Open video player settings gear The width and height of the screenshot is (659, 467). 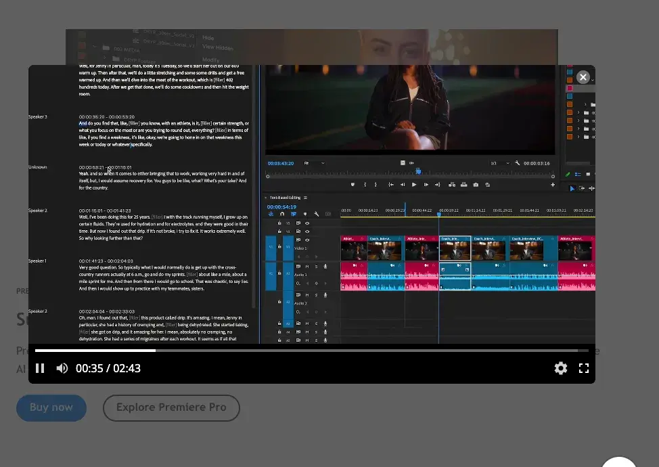[x=560, y=368]
